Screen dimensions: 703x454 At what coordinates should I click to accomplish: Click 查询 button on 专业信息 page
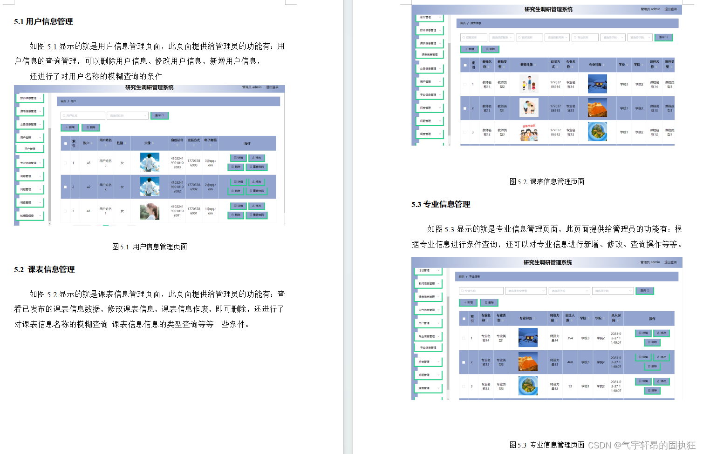[645, 291]
